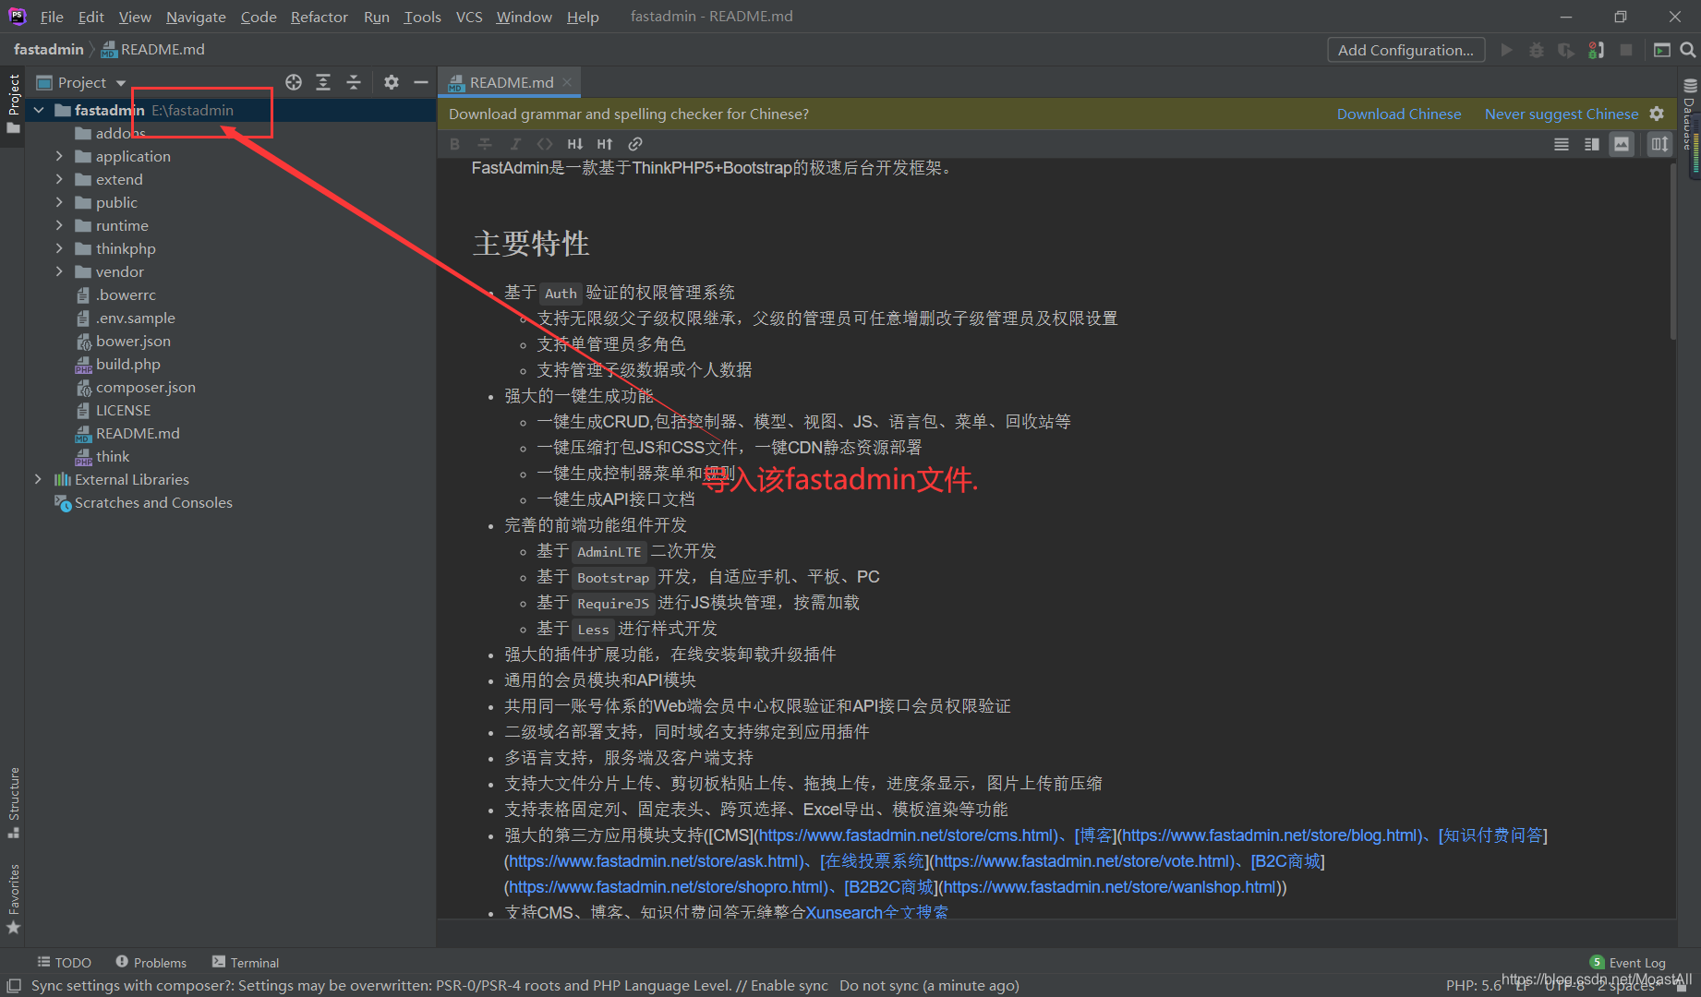
Task: Open the Favorites tool window
Action: click(13, 898)
